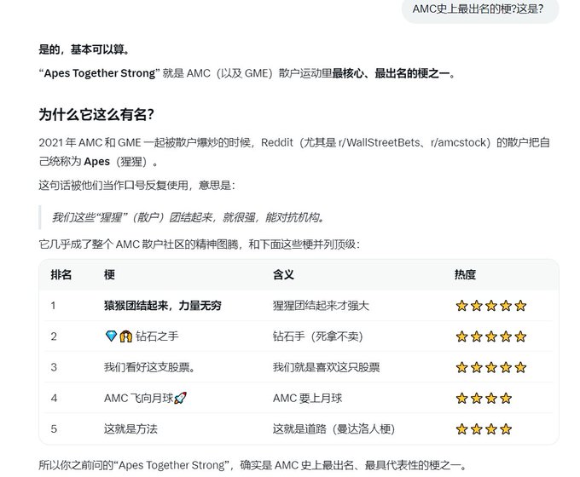580x477 pixels.
Task: Click the cell "猩猩团结起来才强大"
Action: [321, 306]
